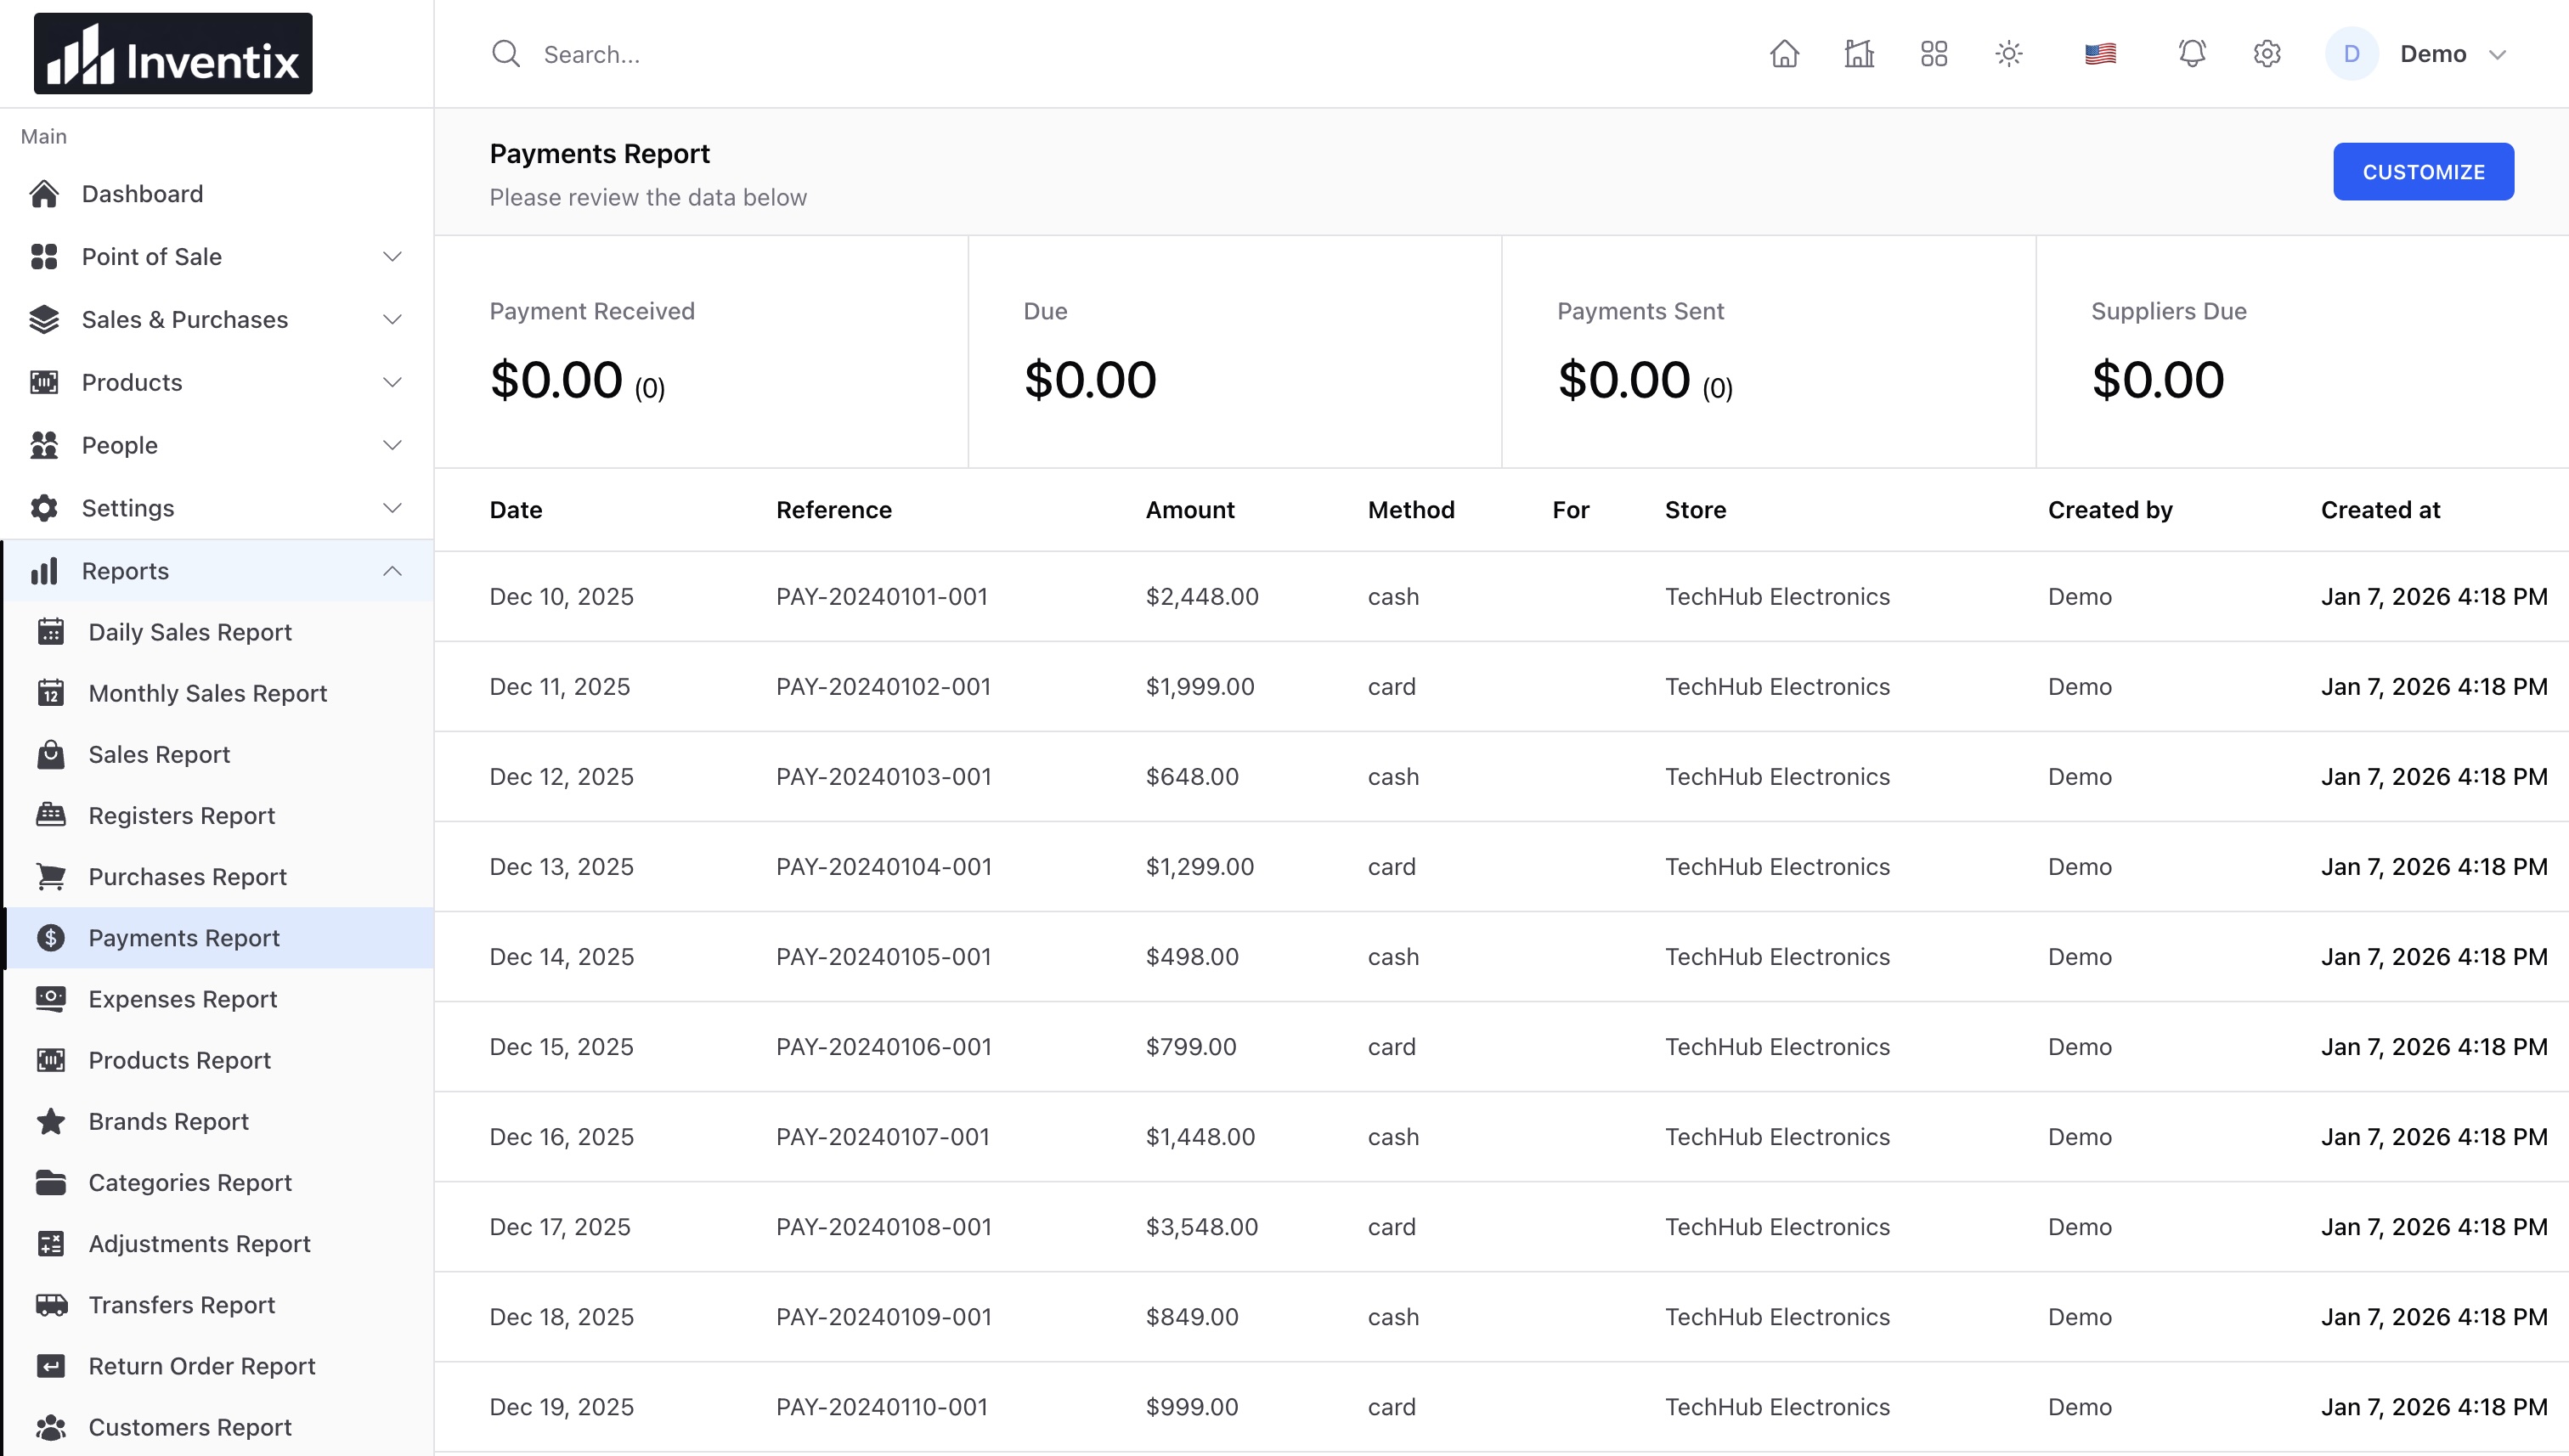Open the US flag language selector
The width and height of the screenshot is (2569, 1456).
[2100, 54]
